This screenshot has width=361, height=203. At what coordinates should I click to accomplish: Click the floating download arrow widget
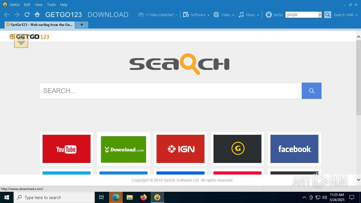21,41
